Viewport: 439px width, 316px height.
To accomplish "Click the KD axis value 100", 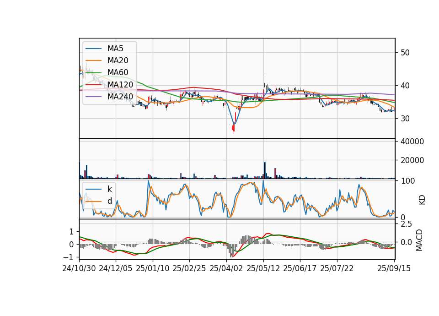I will tap(407, 181).
